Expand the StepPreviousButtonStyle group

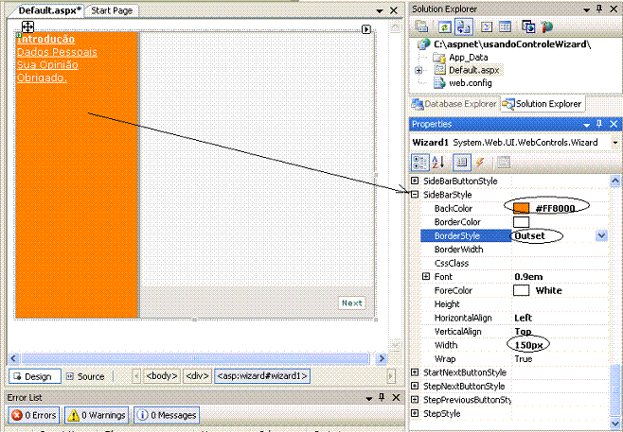[415, 400]
